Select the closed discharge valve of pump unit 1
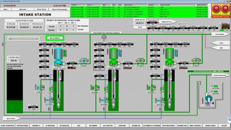 pos(84,62)
